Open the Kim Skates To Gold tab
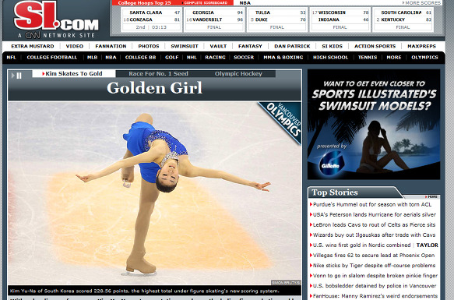The image size is (454, 300). point(74,73)
